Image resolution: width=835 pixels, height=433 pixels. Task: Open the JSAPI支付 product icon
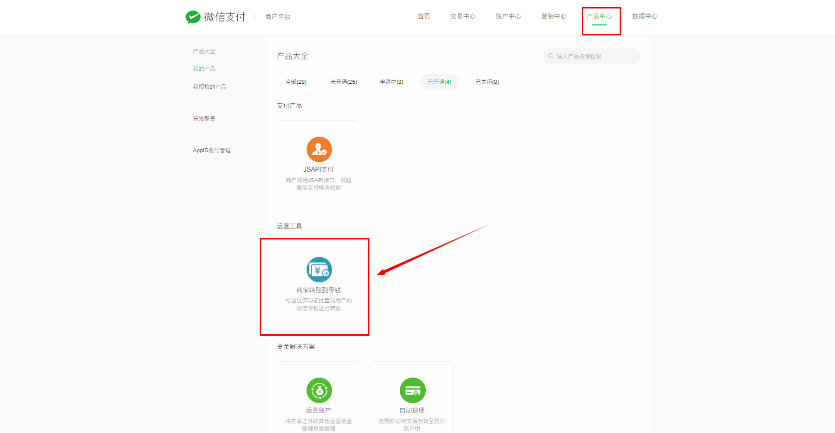point(319,149)
